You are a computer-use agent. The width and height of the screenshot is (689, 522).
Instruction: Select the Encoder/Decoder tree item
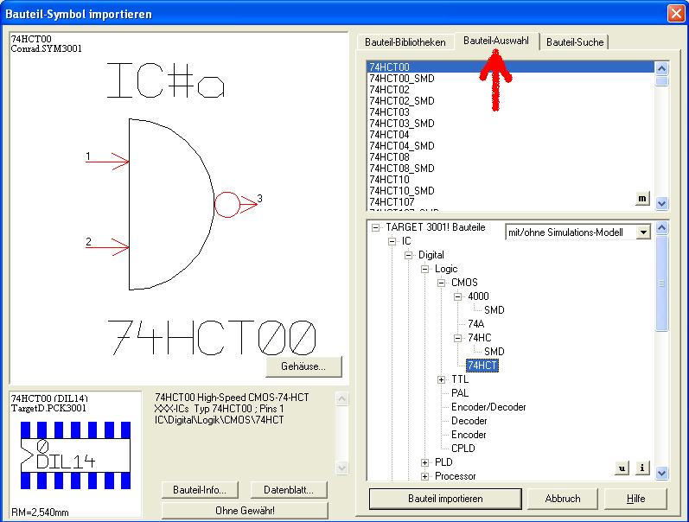[488, 407]
